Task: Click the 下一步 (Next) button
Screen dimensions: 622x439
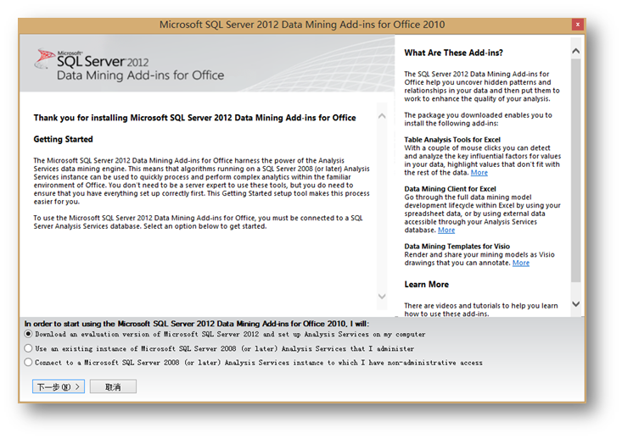Action: click(59, 386)
